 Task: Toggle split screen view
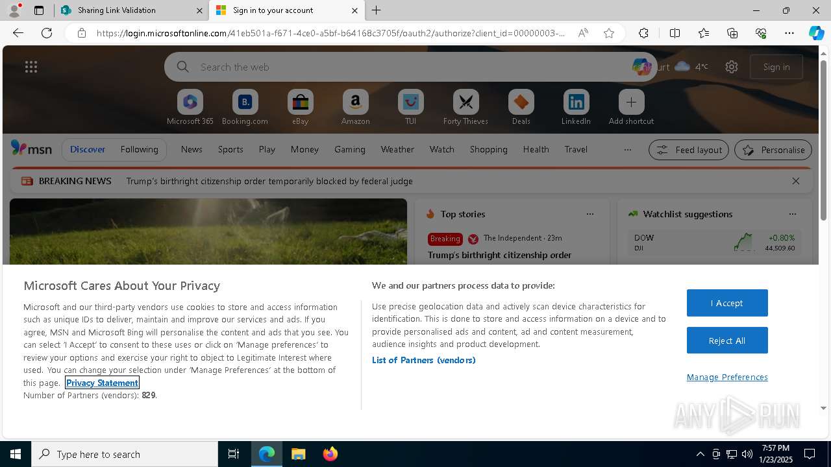click(x=675, y=33)
